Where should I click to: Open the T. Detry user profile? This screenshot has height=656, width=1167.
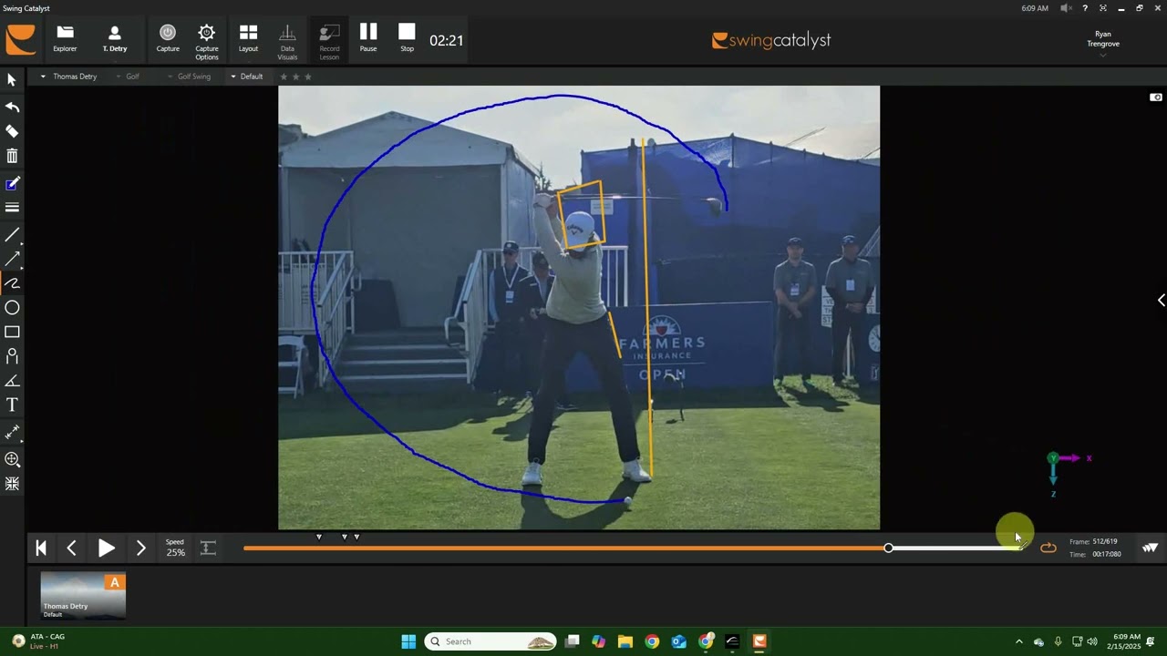pos(115,39)
